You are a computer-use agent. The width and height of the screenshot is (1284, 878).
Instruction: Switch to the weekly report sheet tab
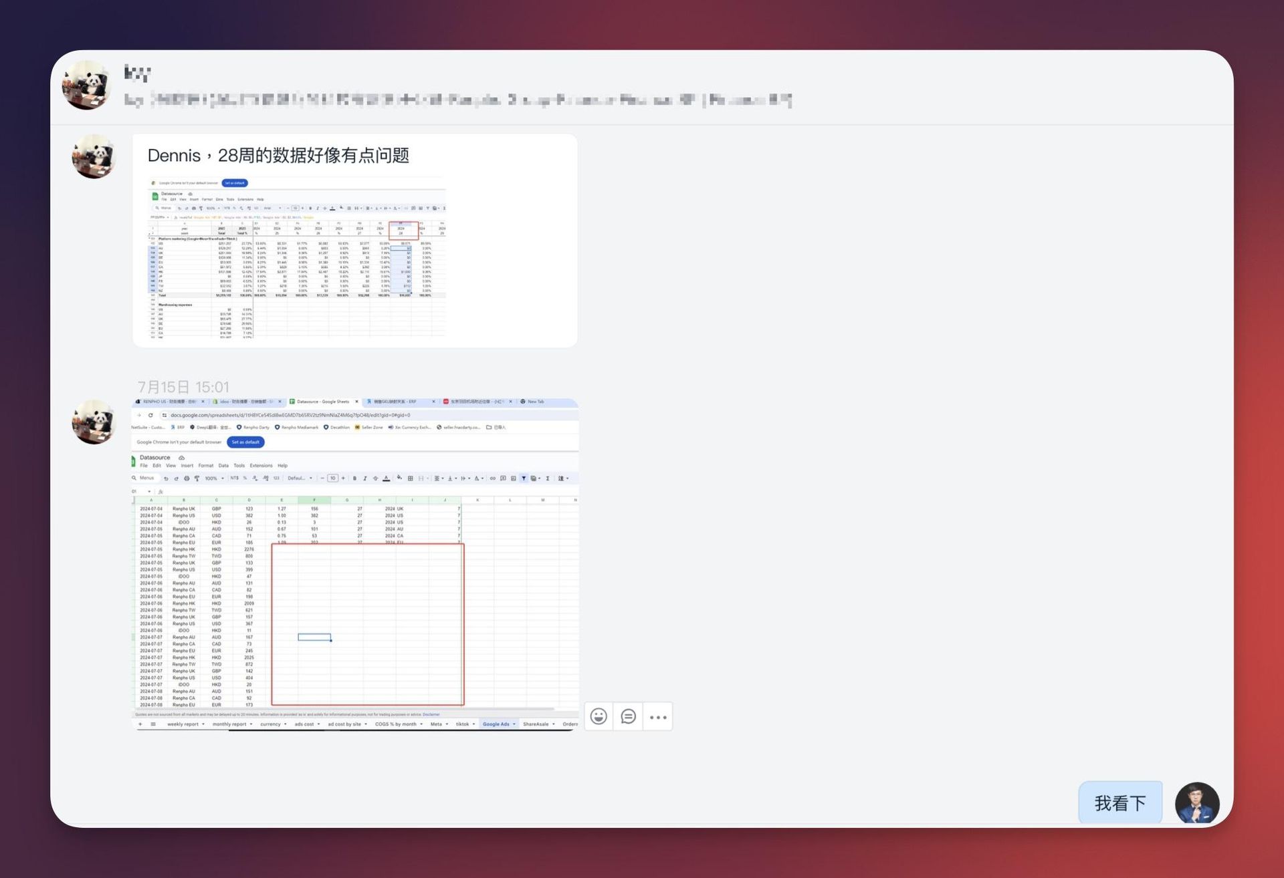tap(183, 724)
